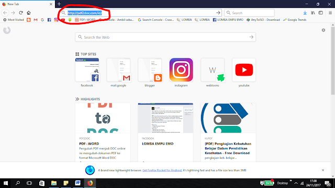Dismiss the Firefox Rocket notification bar
This screenshot has height=188, width=335.
tap(323, 170)
